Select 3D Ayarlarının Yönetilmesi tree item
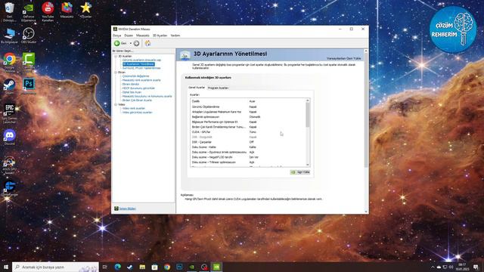484x272 pixels. 138,63
